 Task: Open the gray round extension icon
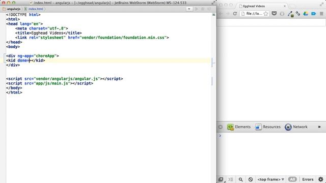coord(282,14)
